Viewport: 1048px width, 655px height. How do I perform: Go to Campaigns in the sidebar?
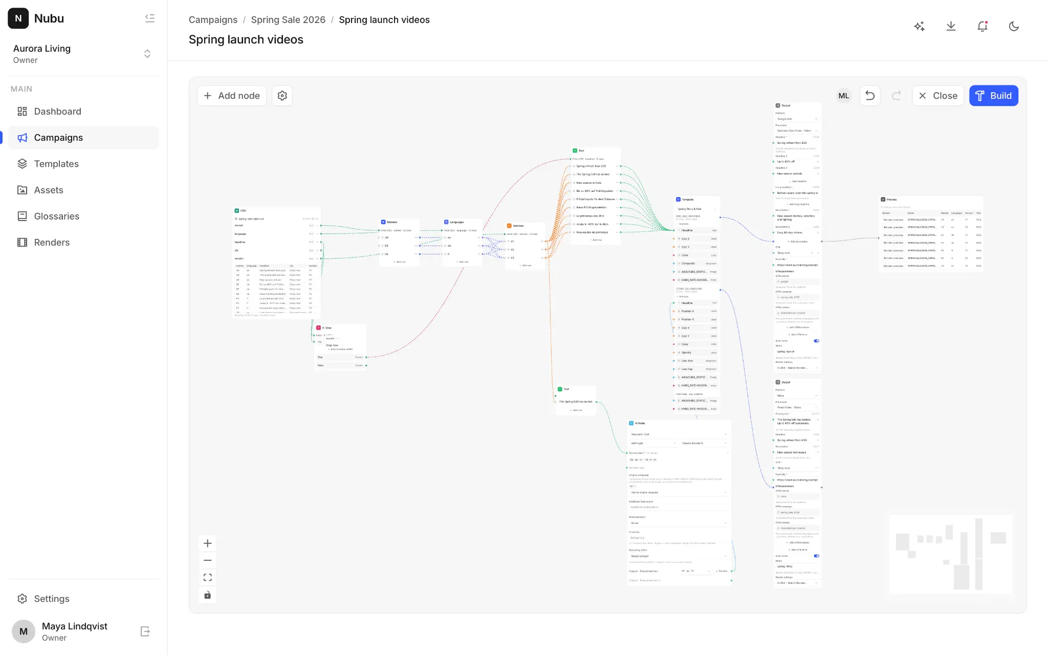pos(83,138)
